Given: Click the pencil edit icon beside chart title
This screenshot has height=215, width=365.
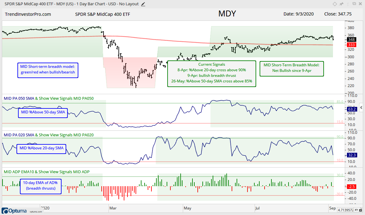Looking at the screenshot, I should 143,4.
